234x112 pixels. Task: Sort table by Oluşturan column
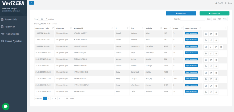(63, 28)
